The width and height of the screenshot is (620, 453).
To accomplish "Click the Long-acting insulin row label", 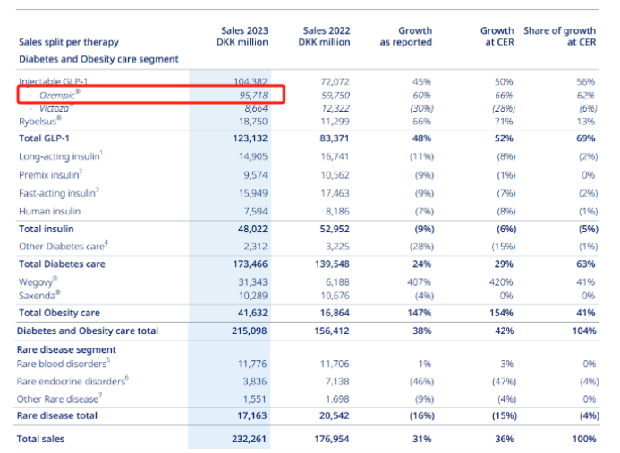I will (x=61, y=156).
